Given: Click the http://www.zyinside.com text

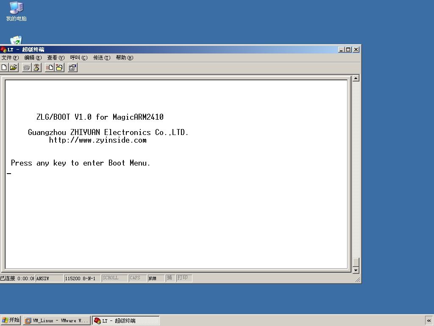Looking at the screenshot, I should tap(98, 140).
